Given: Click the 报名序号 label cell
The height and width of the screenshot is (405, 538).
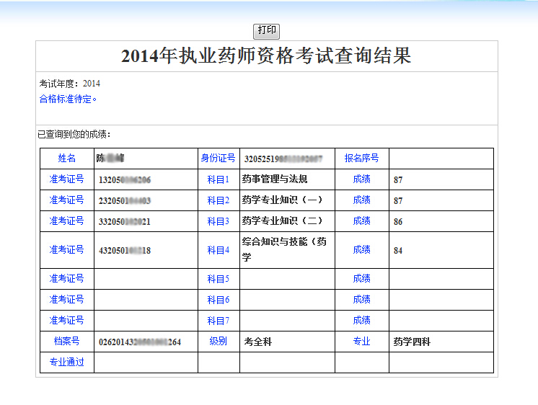Looking at the screenshot, I should pos(361,158).
